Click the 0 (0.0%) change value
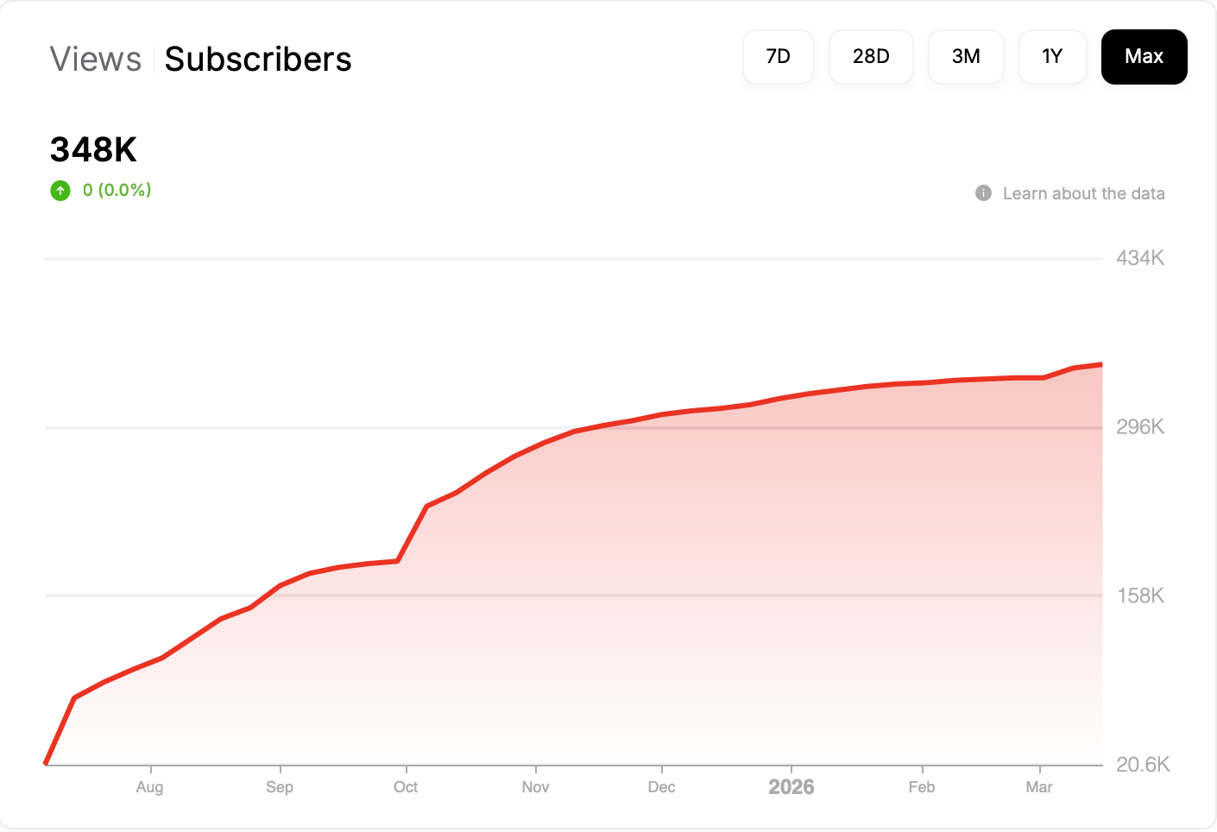This screenshot has height=832, width=1217. pos(117,190)
